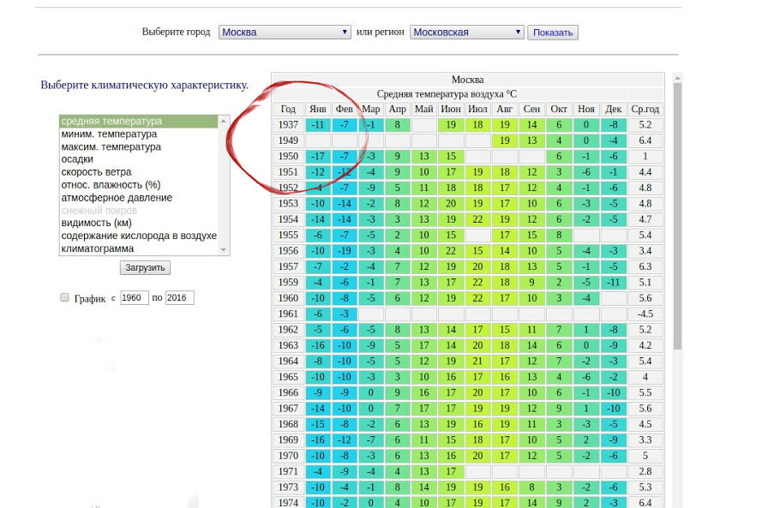Focus the start year field 1960

click(135, 297)
